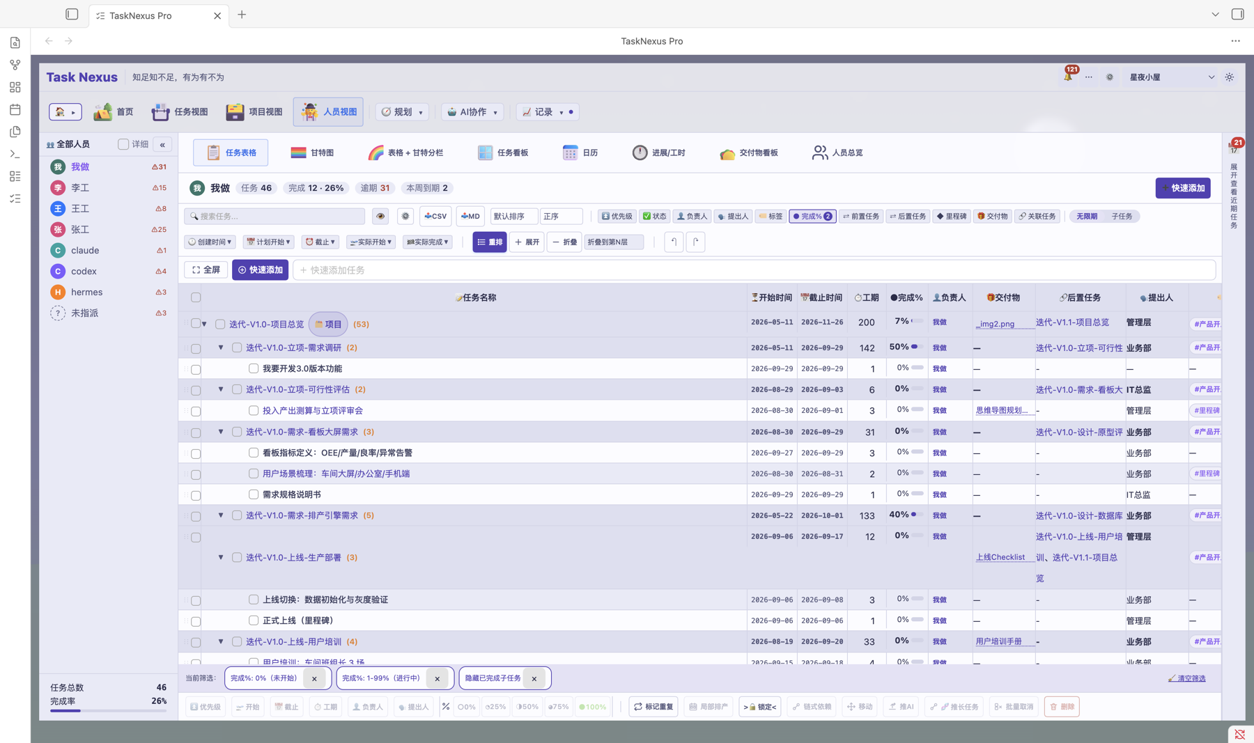1254x743 pixels.
Task: Open the terminal icon in the left sidebar
Action: 15,154
